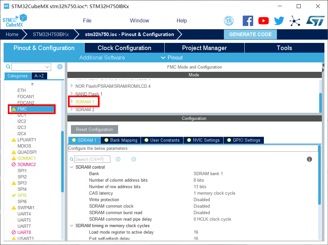Expand the Pinout dropdown menu
The height and width of the screenshot is (245, 328).
pyautogui.click(x=172, y=58)
